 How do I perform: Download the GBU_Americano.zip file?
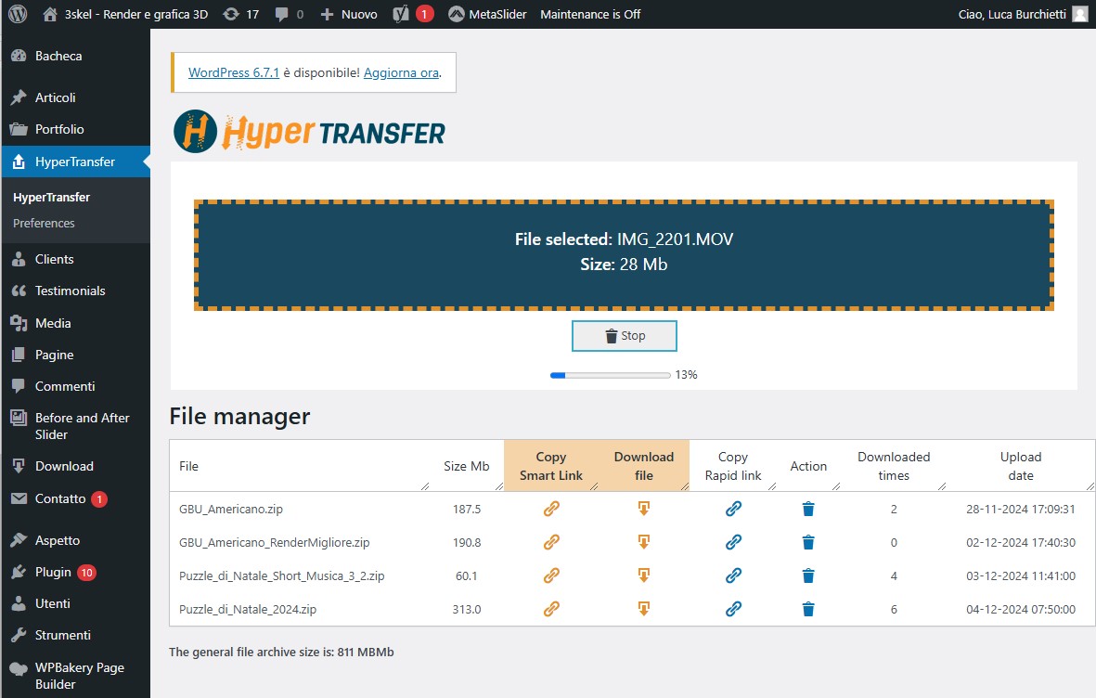coord(644,509)
